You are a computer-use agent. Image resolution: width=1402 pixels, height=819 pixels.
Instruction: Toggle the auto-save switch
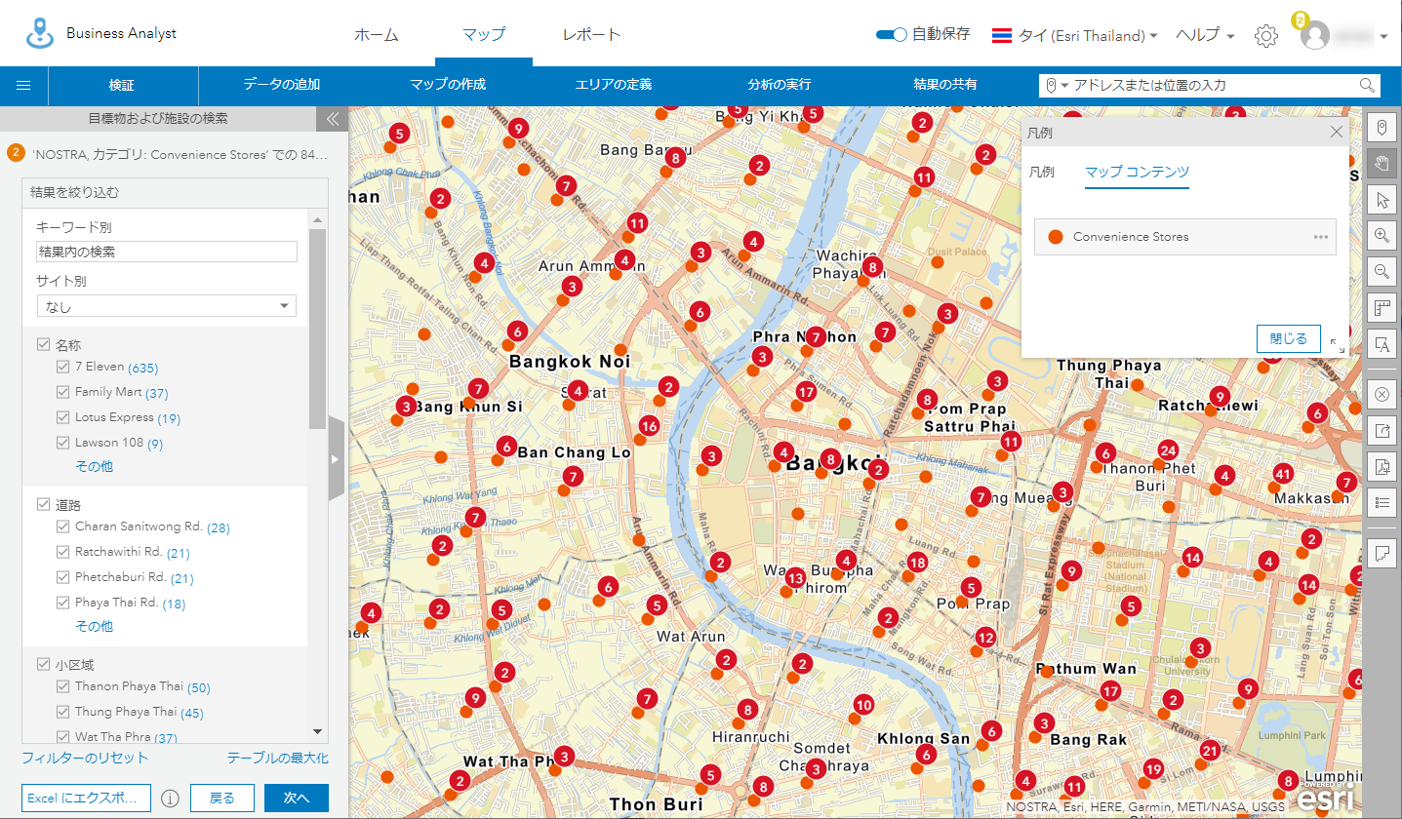point(892,35)
